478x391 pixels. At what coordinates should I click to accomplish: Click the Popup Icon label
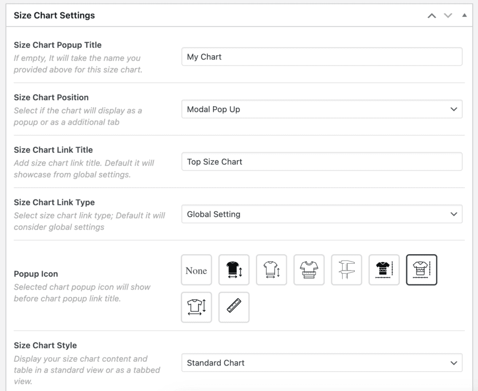(x=36, y=274)
